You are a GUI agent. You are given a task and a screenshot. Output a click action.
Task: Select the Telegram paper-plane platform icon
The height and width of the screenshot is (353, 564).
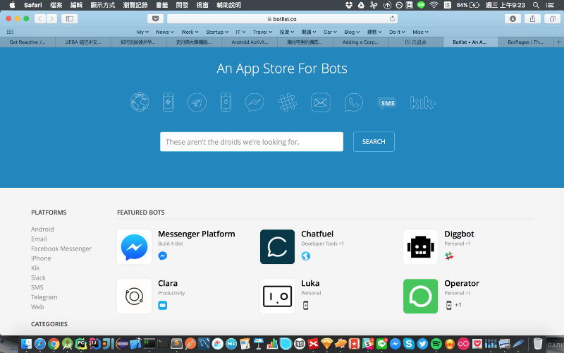click(197, 102)
